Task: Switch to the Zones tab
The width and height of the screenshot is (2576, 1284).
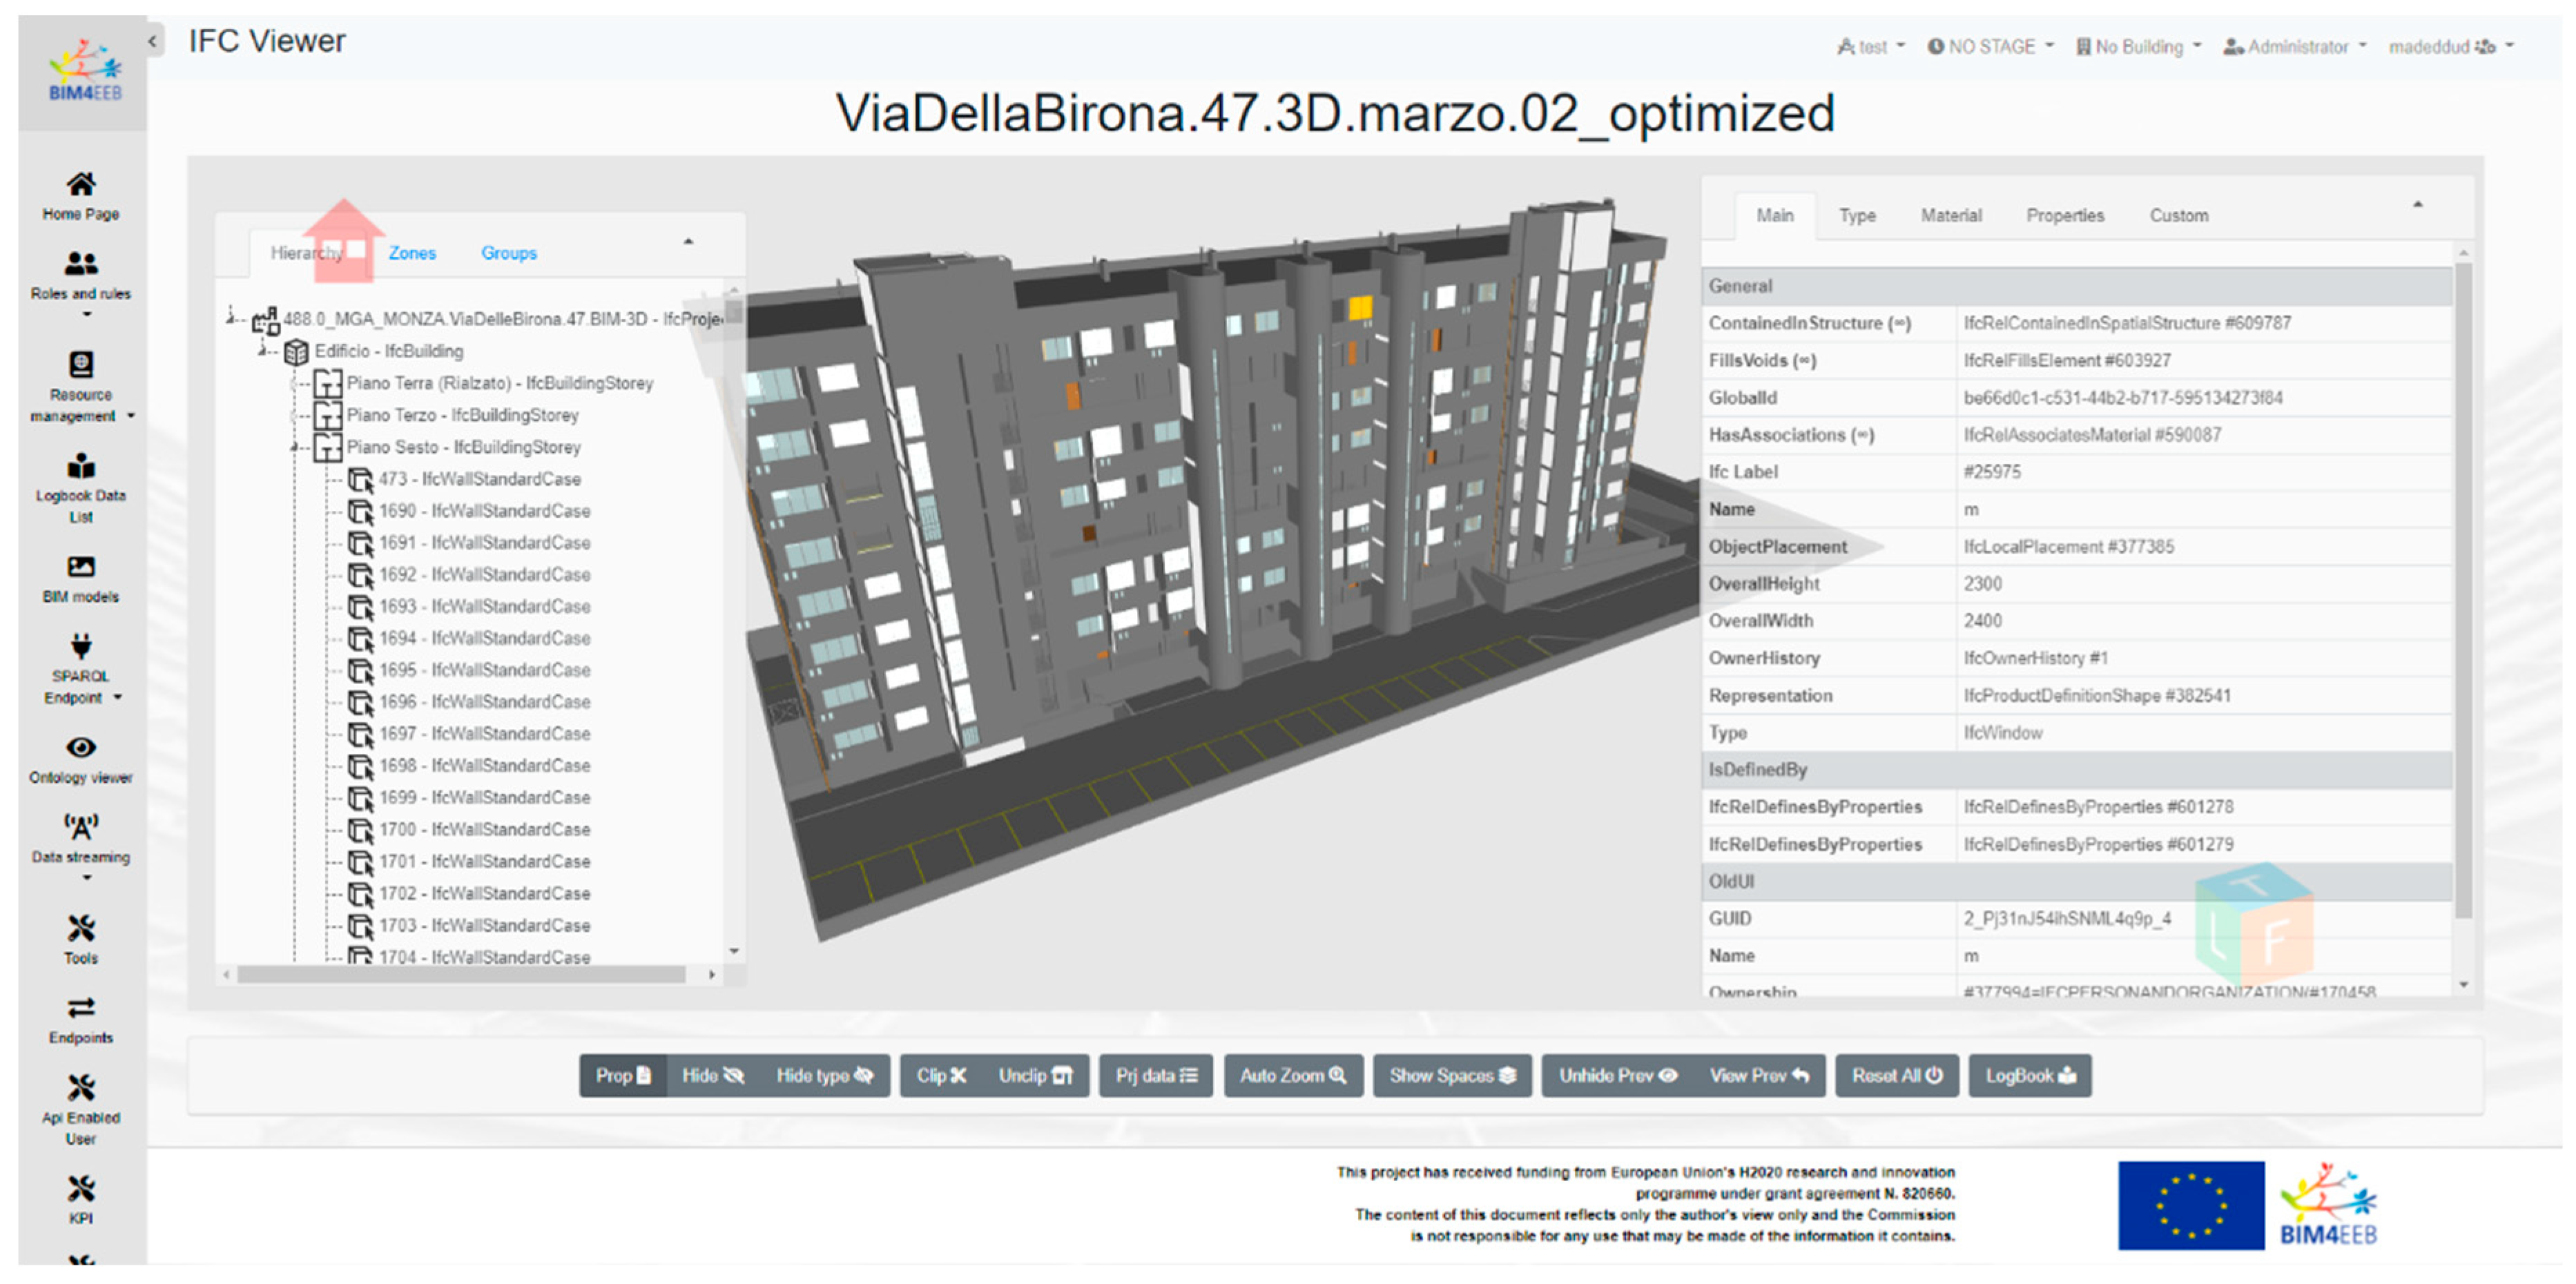Action: pyautogui.click(x=412, y=253)
